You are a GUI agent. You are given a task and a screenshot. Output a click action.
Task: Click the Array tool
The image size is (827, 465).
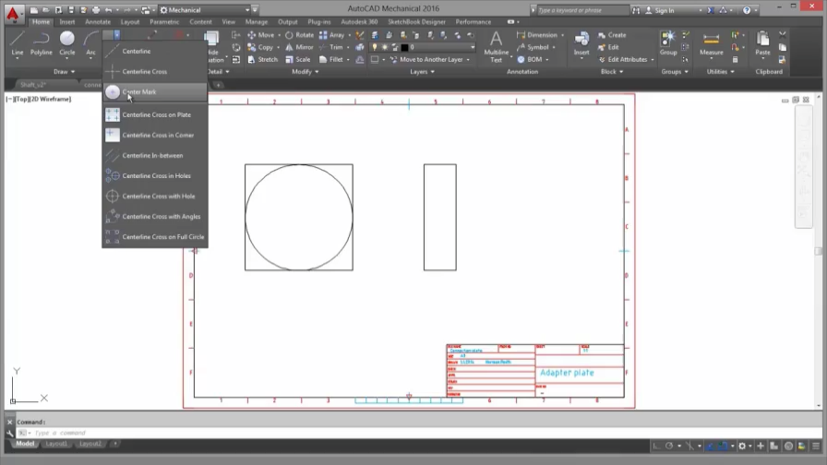click(331, 35)
